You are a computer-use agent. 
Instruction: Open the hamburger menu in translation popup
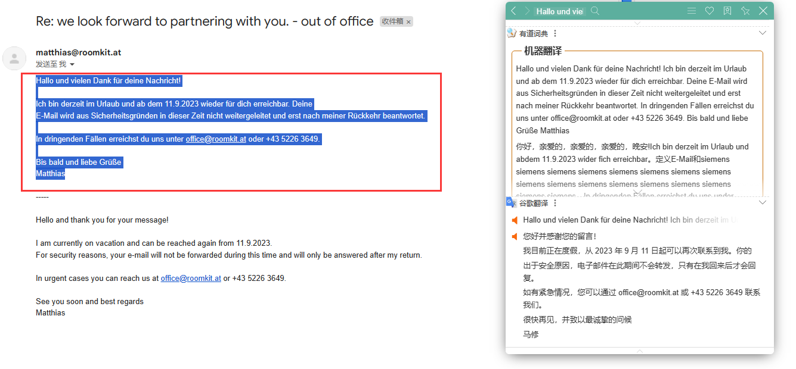coord(692,11)
